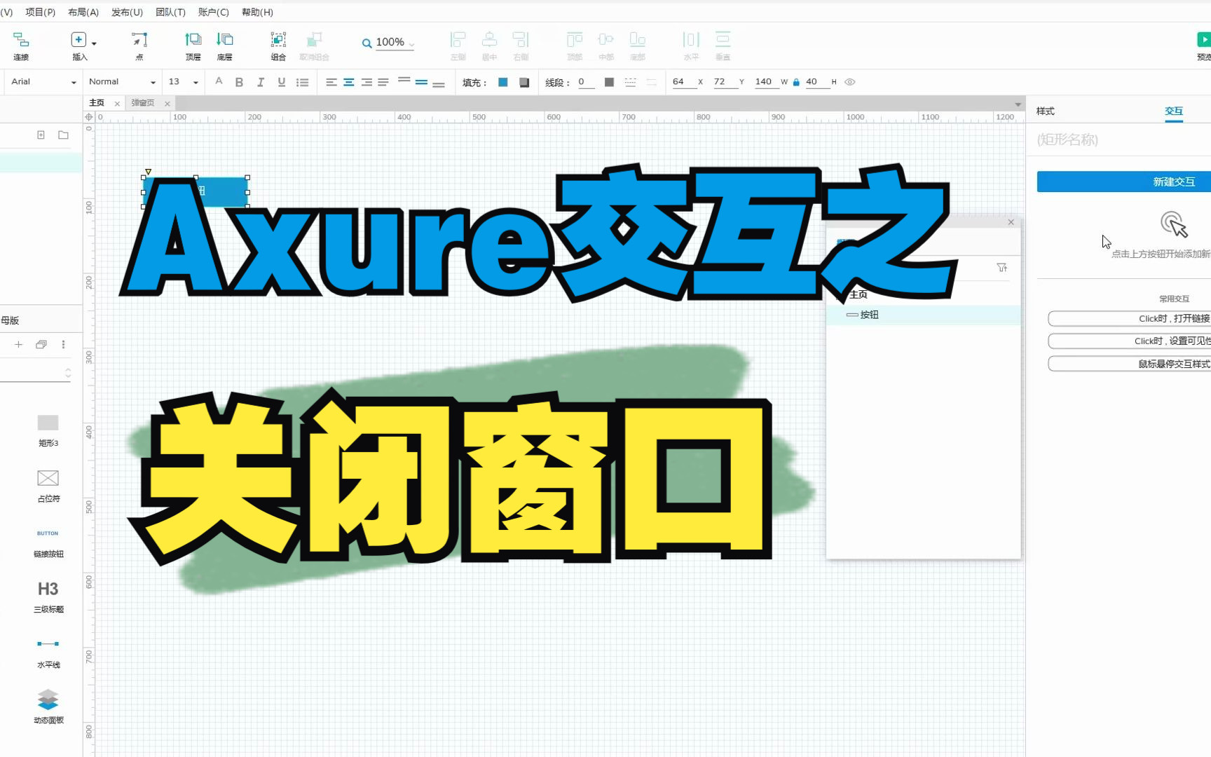This screenshot has width=1211, height=757.
Task: Justify text alignment
Action: (383, 82)
